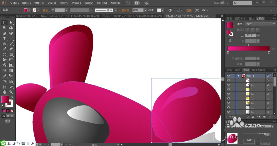Image resolution: width=277 pixels, height=146 pixels.
Task: Pick the Eyedropper tool
Action: 5,76
